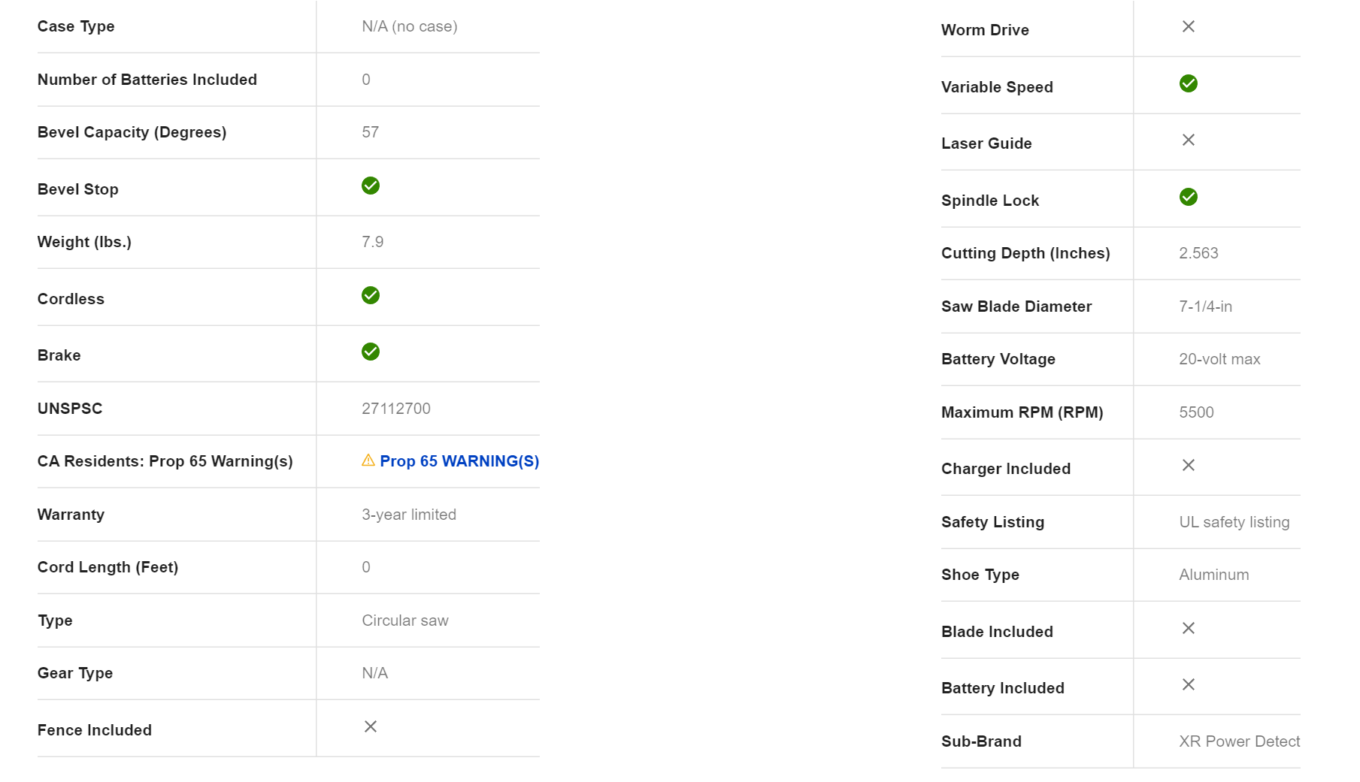The width and height of the screenshot is (1360, 782).
Task: Click the green checkmark for Bevel Stop
Action: pos(371,186)
